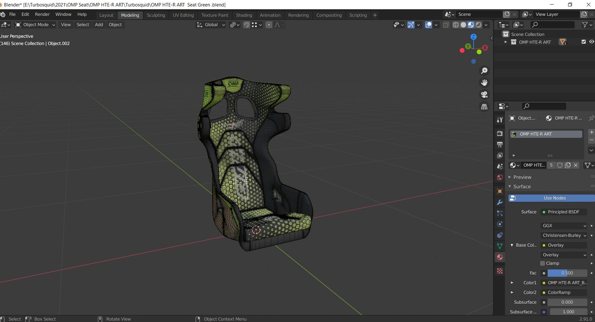Toggle X-ray display mode
The image size is (595, 322).
(446, 25)
